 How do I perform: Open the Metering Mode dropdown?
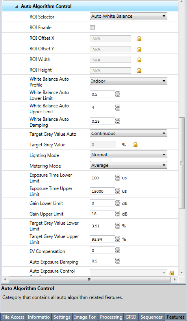coord(128,165)
